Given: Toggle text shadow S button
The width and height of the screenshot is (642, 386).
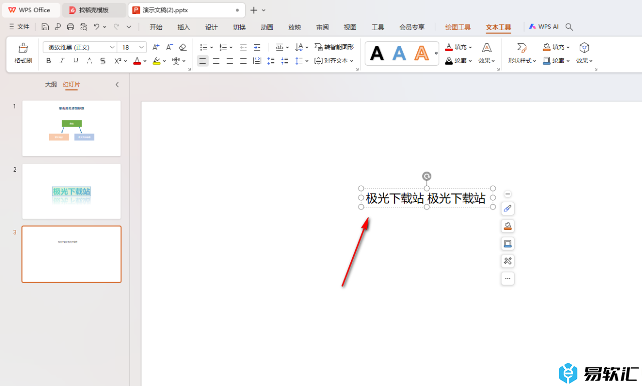Looking at the screenshot, I should [103, 61].
